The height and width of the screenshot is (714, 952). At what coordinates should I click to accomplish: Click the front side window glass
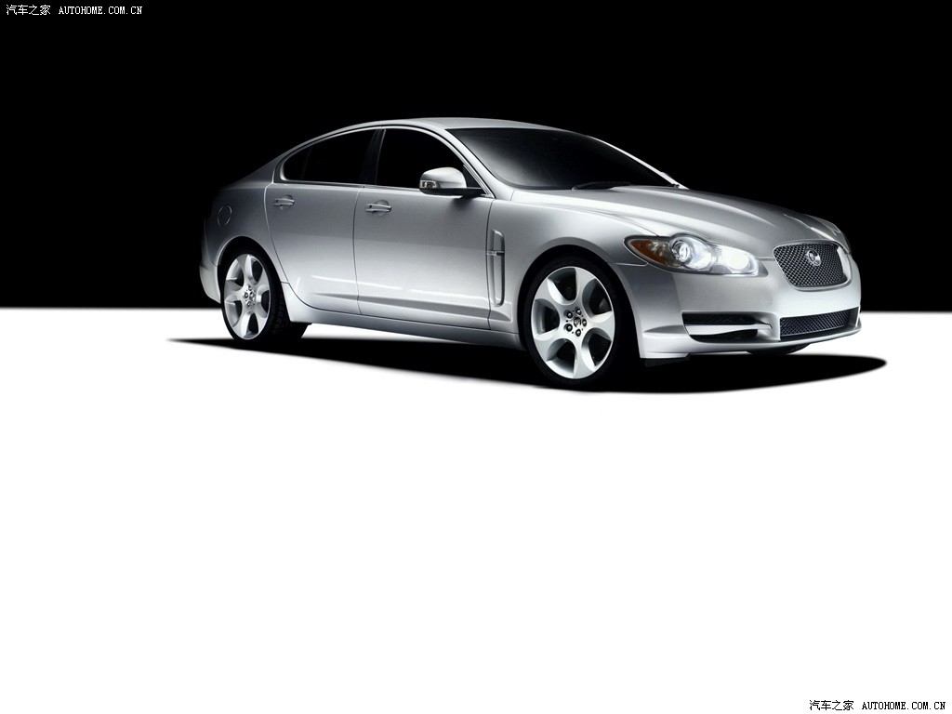point(412,159)
